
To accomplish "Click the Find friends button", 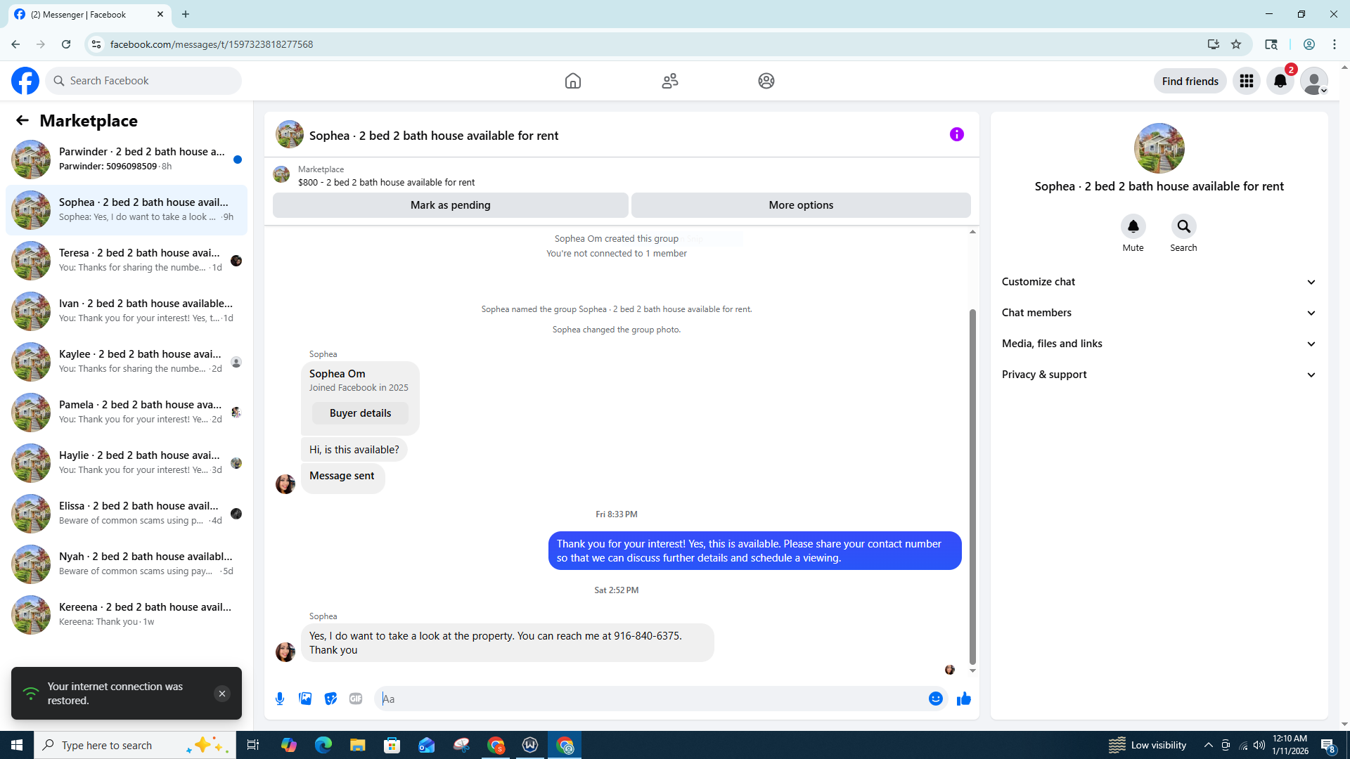I will pyautogui.click(x=1190, y=81).
